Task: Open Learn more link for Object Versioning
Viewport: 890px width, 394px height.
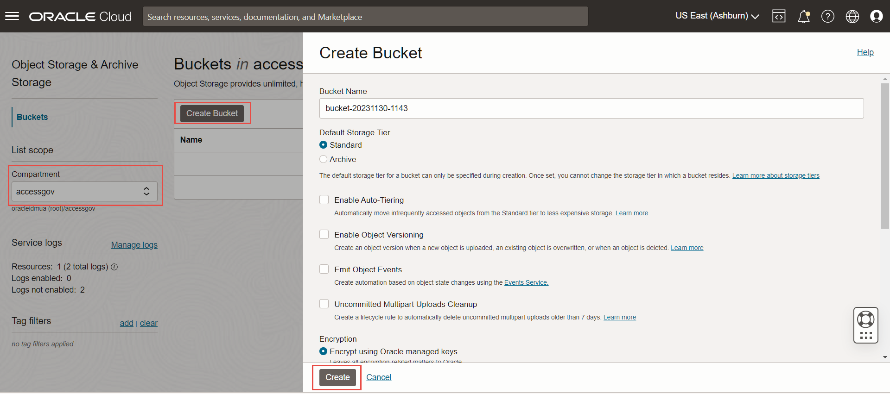Action: pyautogui.click(x=687, y=248)
